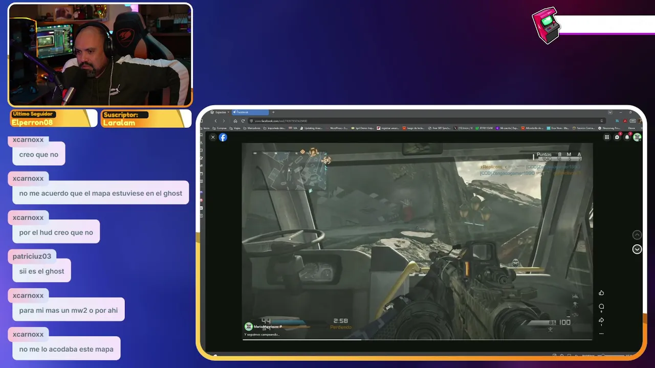Open the Facebook account profile menu
655x368 pixels.
point(637,137)
